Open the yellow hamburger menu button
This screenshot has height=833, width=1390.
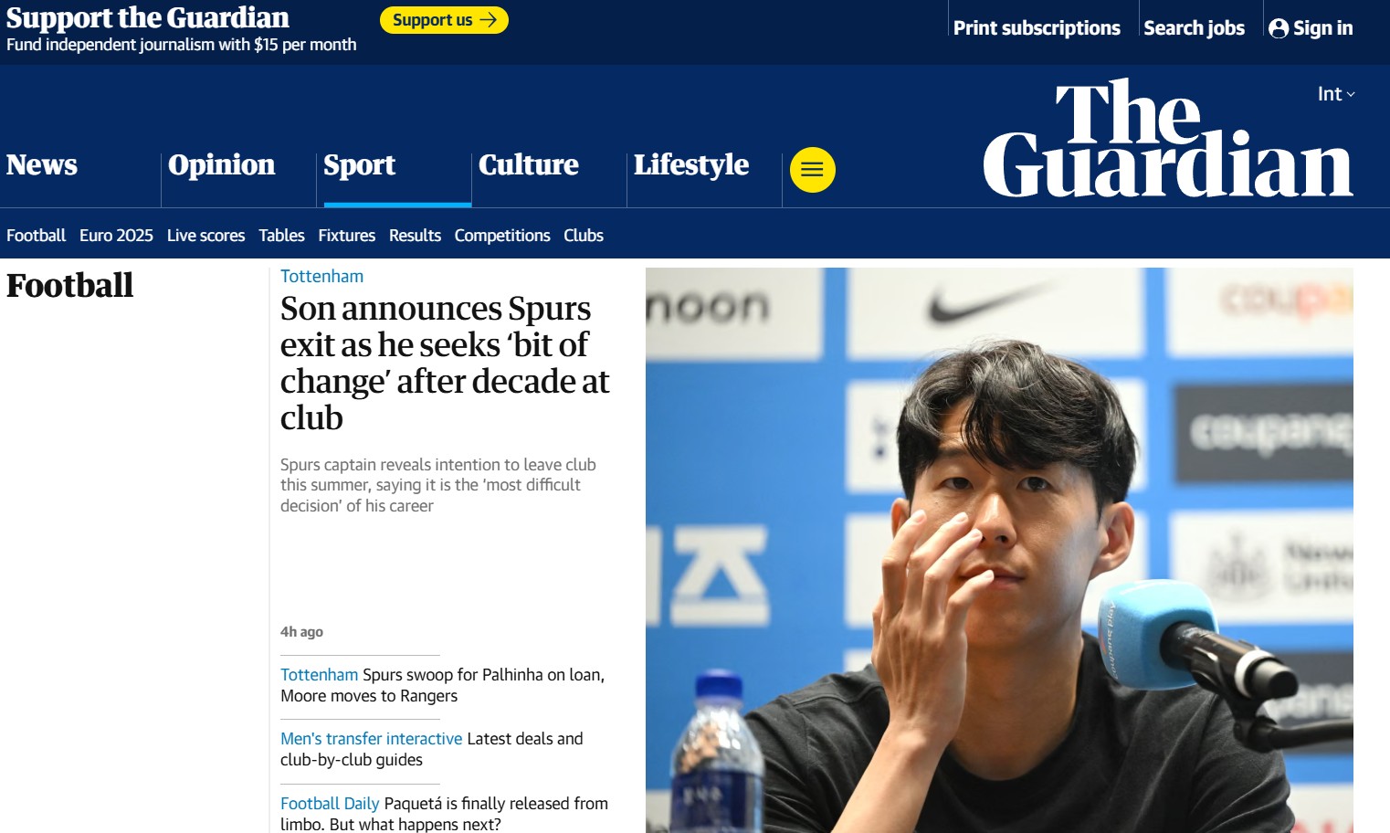click(x=812, y=170)
